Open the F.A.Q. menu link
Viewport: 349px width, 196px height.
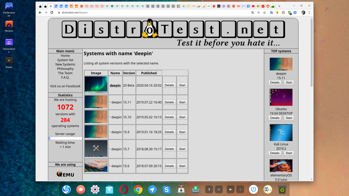(x=65, y=78)
